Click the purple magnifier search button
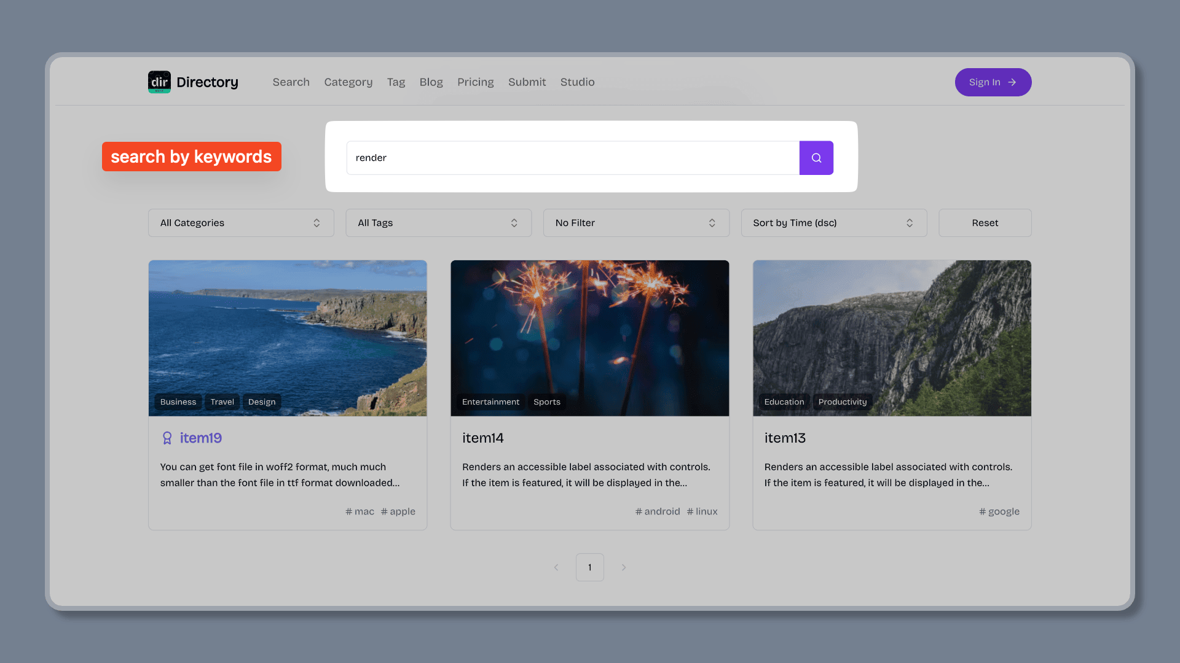This screenshot has width=1180, height=663. tap(816, 158)
